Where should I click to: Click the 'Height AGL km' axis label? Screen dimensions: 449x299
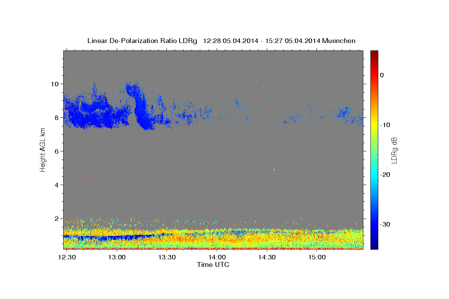pos(43,149)
